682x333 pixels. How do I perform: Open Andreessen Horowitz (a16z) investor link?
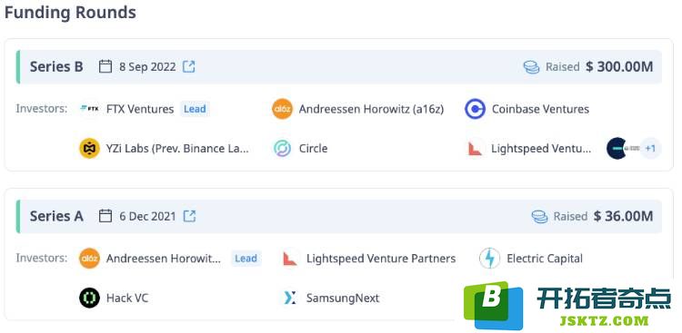[371, 109]
